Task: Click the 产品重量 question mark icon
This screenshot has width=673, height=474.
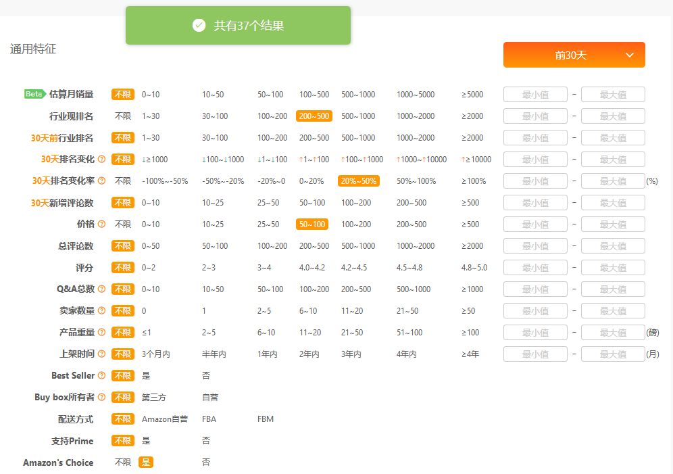Action: [x=102, y=333]
